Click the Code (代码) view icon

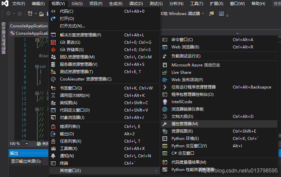coord(53,11)
